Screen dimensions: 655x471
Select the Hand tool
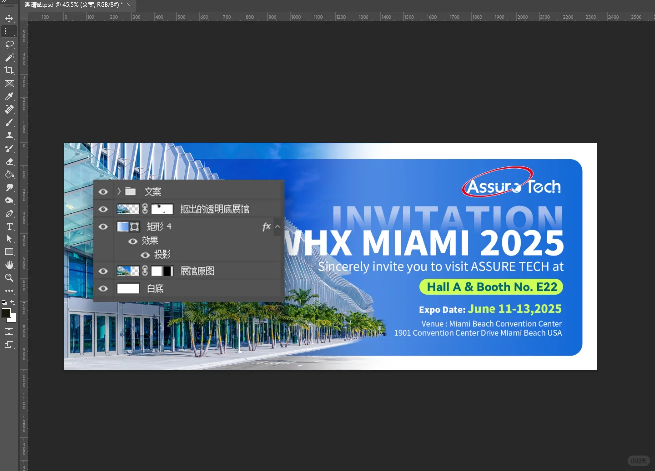(x=9, y=265)
